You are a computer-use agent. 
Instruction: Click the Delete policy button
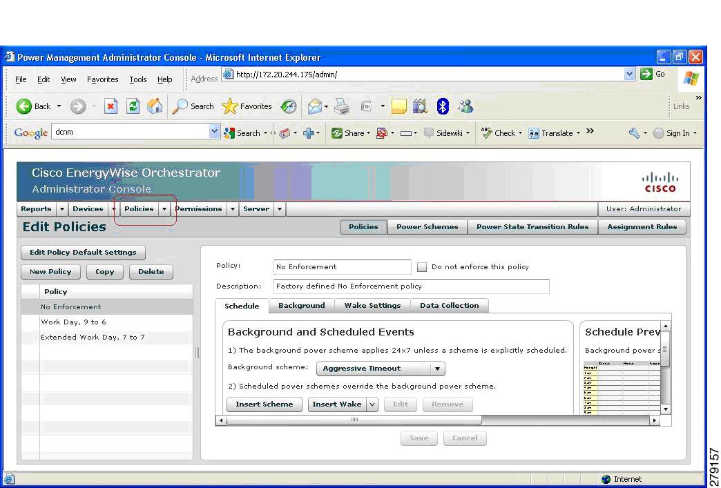151,272
